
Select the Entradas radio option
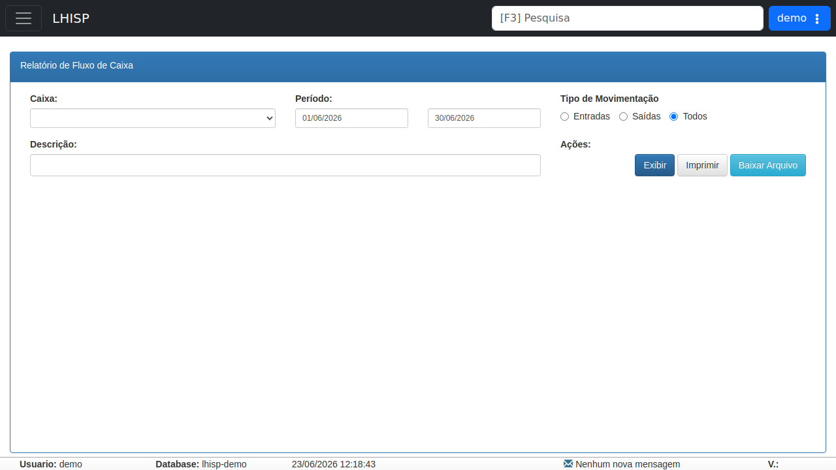565,117
